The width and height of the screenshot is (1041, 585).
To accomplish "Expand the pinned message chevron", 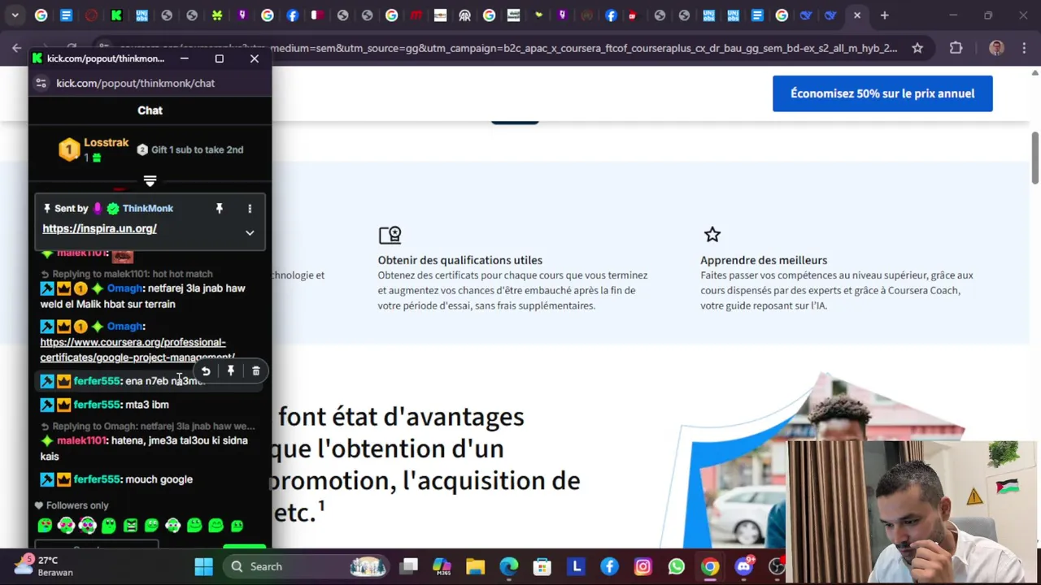I will pos(250,232).
